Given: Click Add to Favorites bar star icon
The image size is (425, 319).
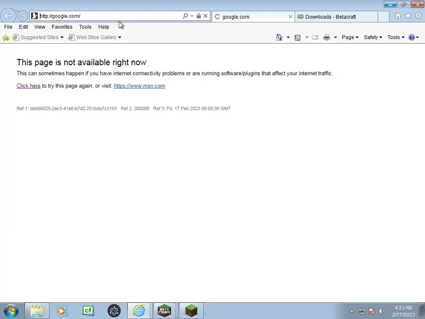Looking at the screenshot, I should pyautogui.click(x=6, y=37).
